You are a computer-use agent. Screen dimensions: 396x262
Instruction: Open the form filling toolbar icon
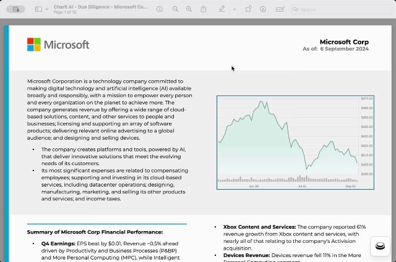coord(280,9)
